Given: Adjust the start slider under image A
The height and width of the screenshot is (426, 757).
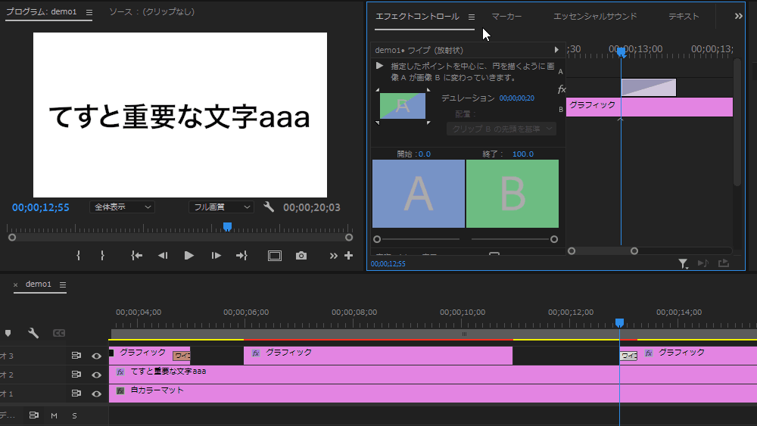Looking at the screenshot, I should 377,239.
